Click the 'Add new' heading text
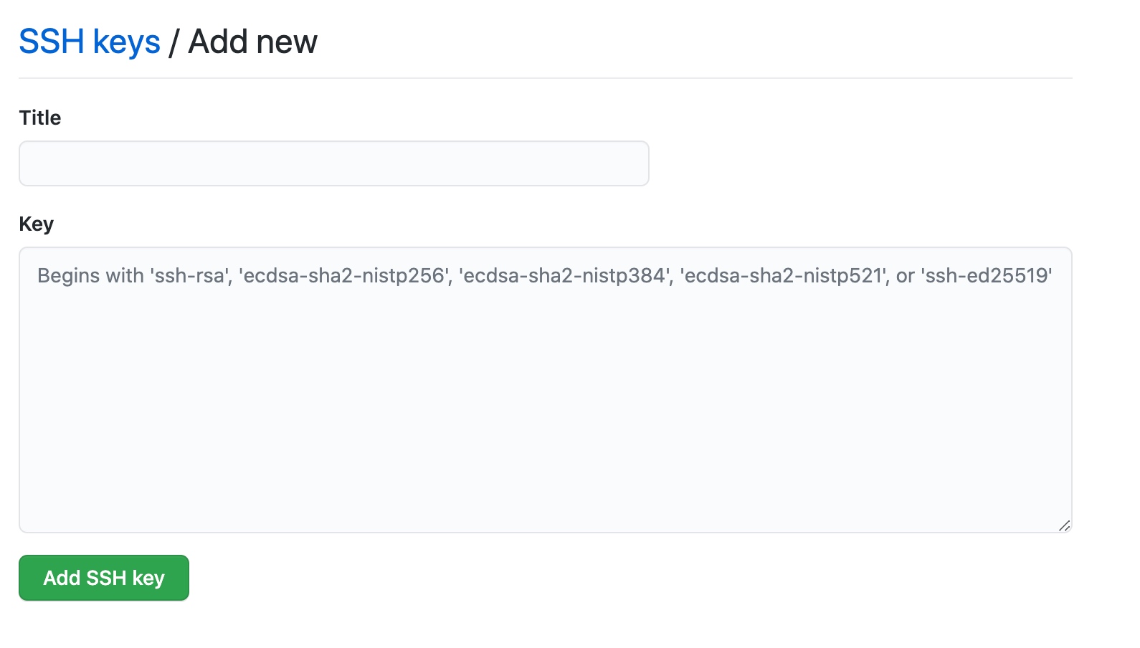The image size is (1140, 648). coord(252,42)
